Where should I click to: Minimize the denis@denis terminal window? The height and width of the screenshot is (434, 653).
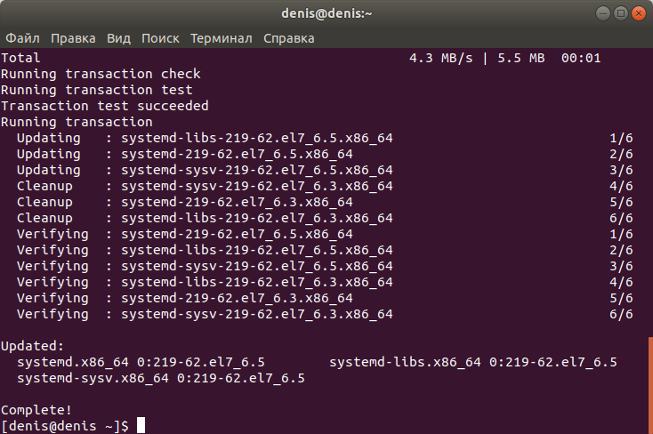click(x=602, y=13)
